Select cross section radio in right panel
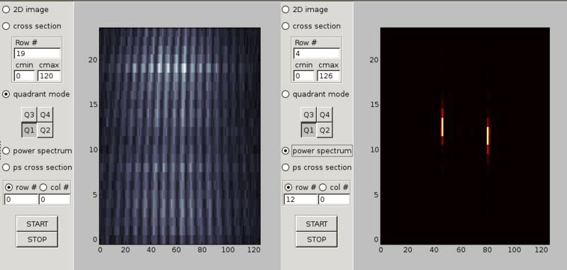Screen dimensions: 567x270 tap(286, 26)
